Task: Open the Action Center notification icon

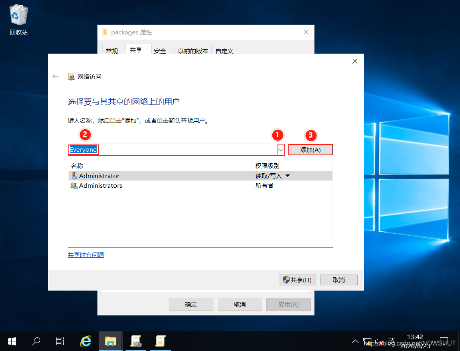Action: click(444, 341)
